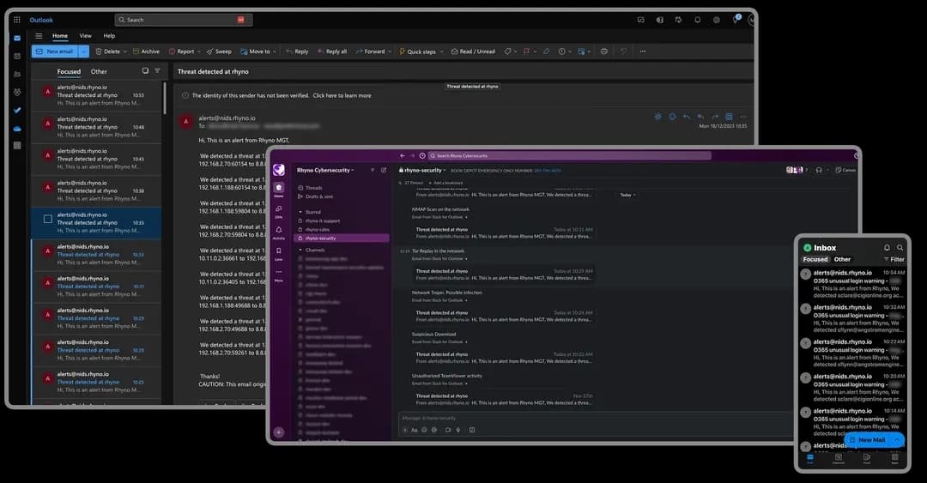This screenshot has width=927, height=483.
Task: Open Slack Activity in left sidebar
Action: pos(279,232)
